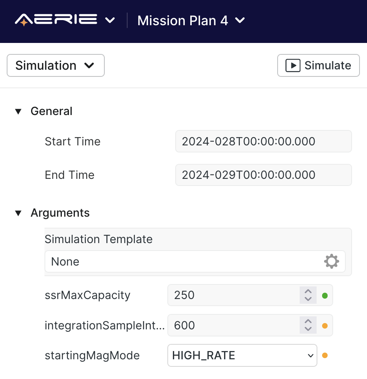Open the Simulation panel dropdown
This screenshot has width=367, height=379.
pos(55,65)
